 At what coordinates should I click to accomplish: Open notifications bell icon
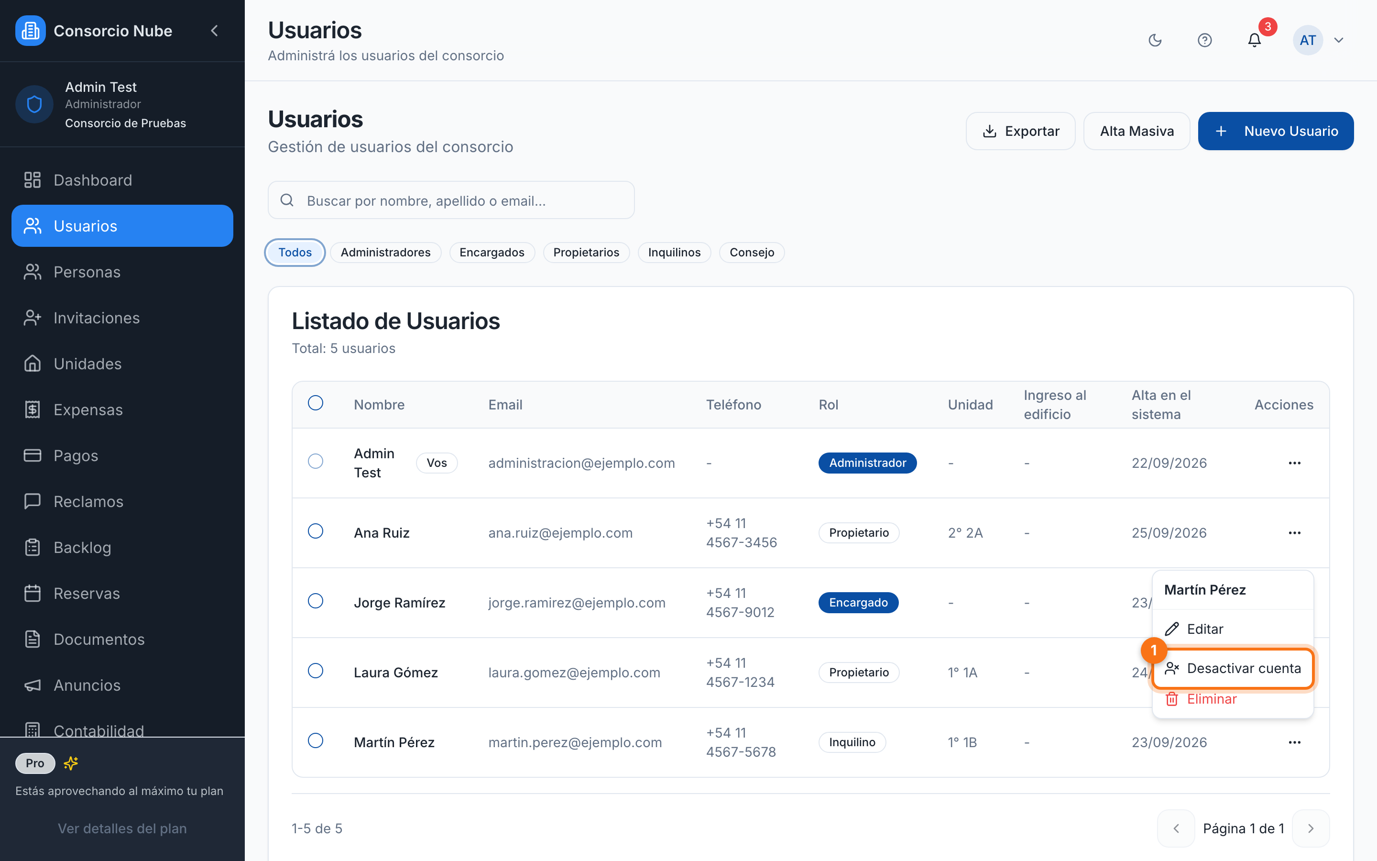point(1254,40)
